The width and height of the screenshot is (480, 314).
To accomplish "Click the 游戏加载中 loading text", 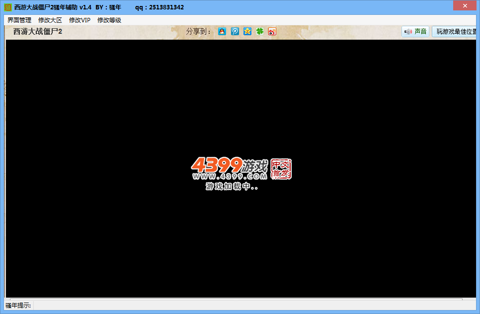I will [x=232, y=186].
